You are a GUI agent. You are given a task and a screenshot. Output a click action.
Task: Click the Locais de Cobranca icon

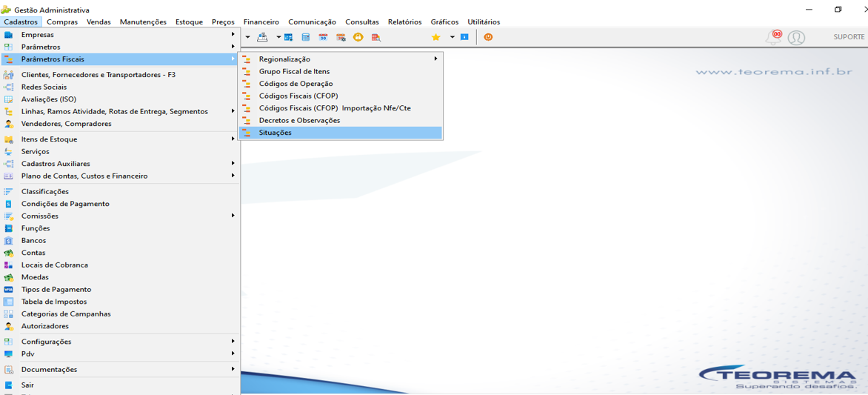8,265
